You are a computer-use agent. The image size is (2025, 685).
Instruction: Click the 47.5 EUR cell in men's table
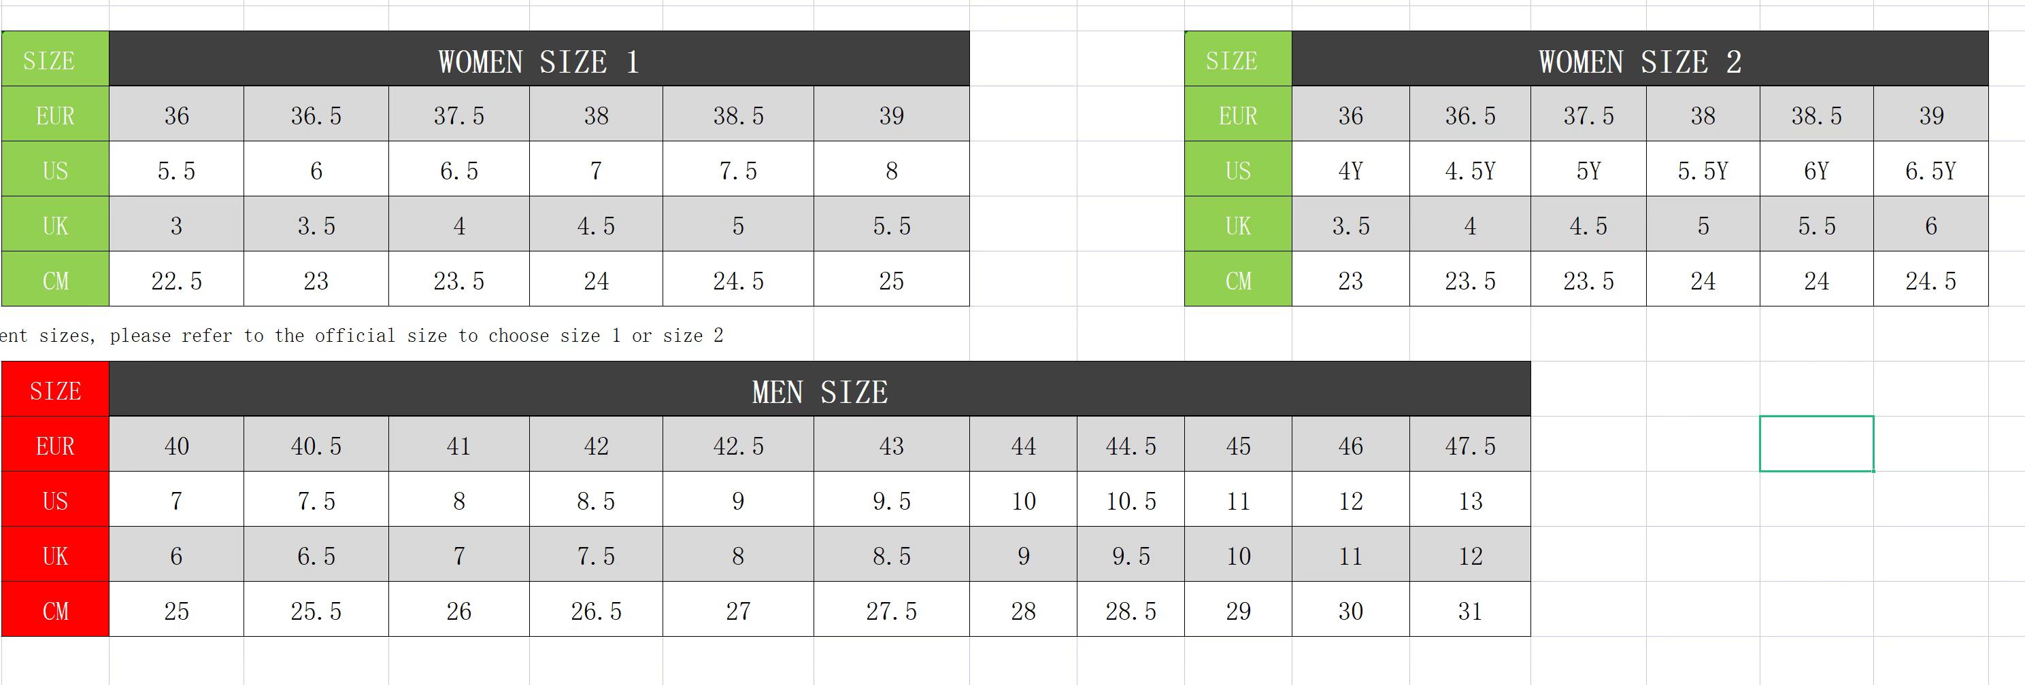(1469, 444)
